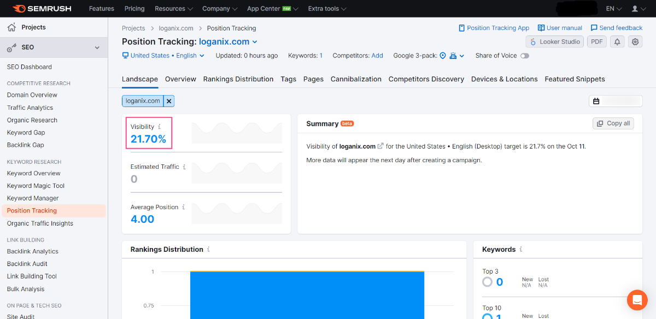Viewport: 656px width, 319px height.
Task: Switch to the Rankings Distribution tab
Action: click(x=238, y=79)
